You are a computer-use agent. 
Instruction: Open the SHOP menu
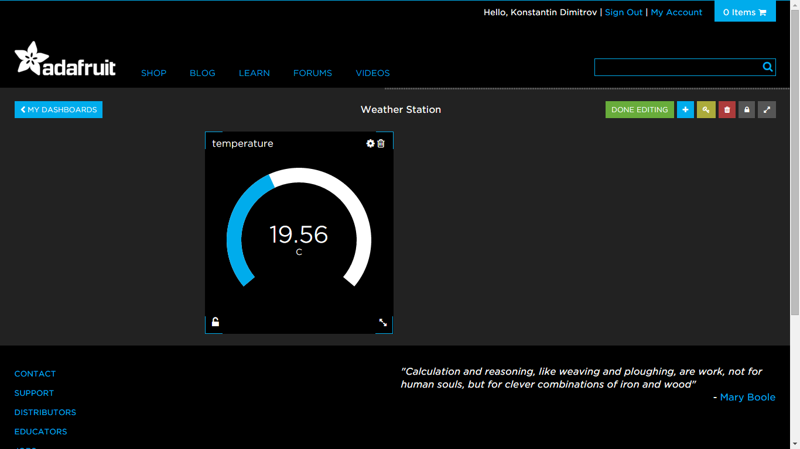point(153,73)
